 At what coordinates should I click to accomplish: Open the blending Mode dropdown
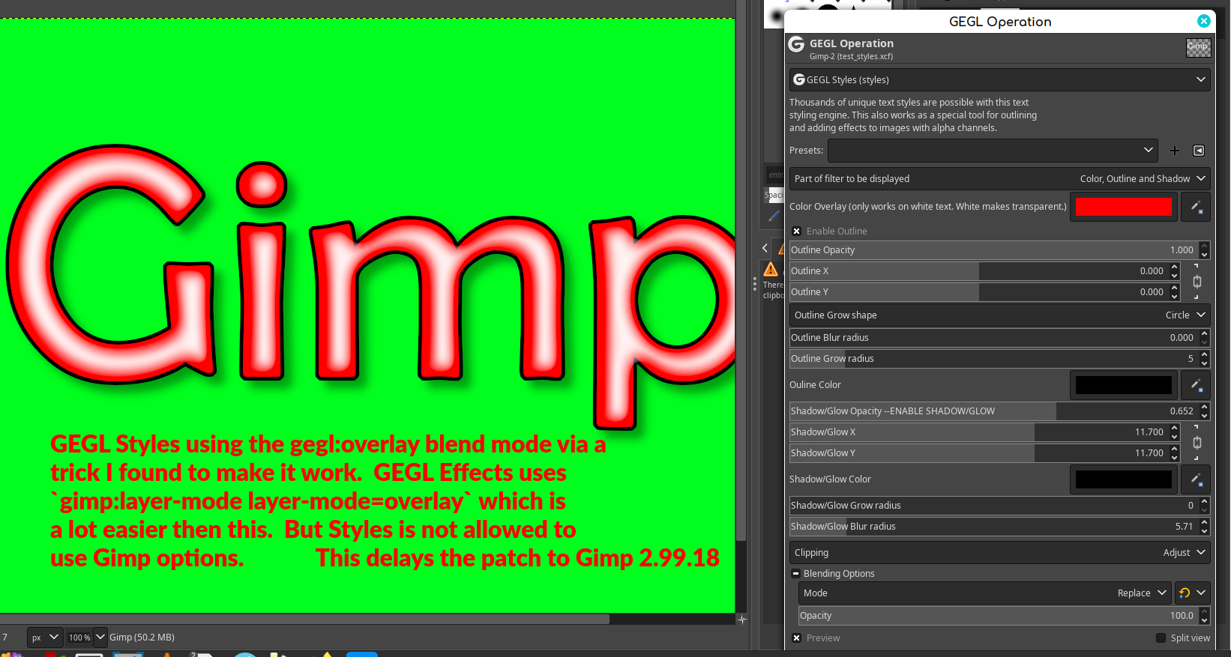point(985,593)
